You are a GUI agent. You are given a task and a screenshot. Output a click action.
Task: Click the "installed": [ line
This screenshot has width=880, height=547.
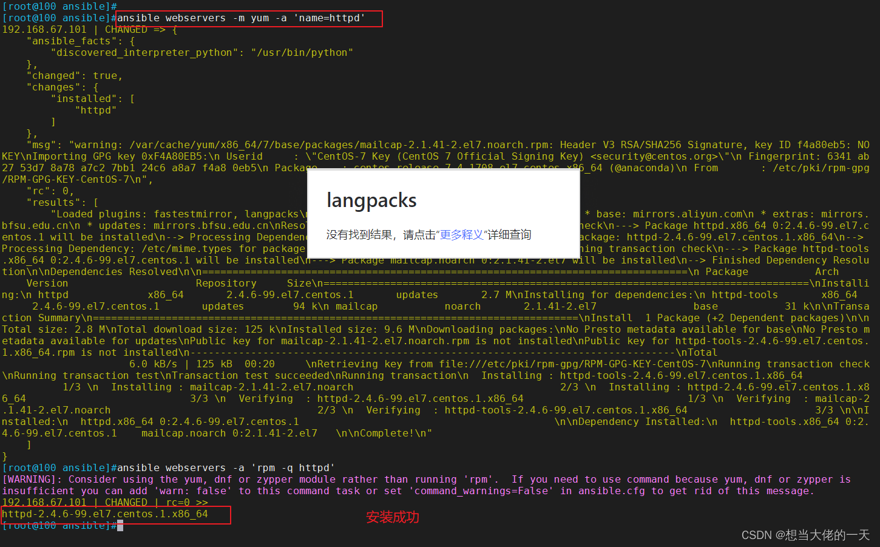(x=92, y=99)
